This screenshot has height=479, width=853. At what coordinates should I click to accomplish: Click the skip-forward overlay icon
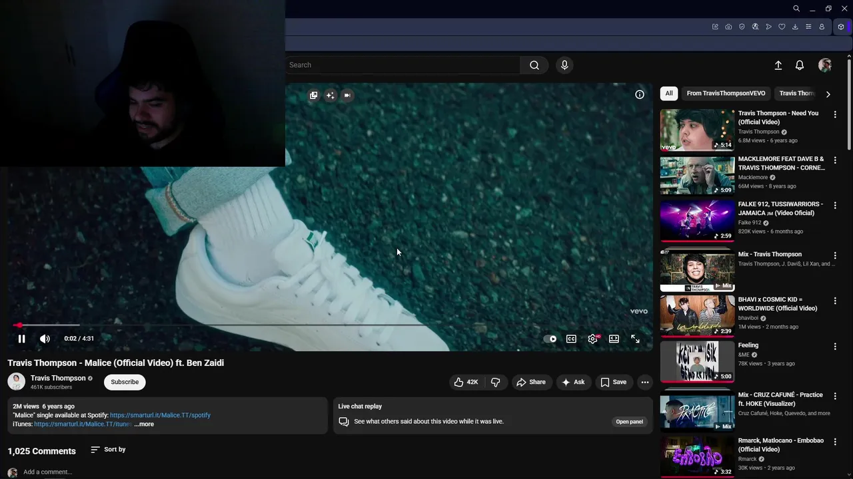coord(347,95)
